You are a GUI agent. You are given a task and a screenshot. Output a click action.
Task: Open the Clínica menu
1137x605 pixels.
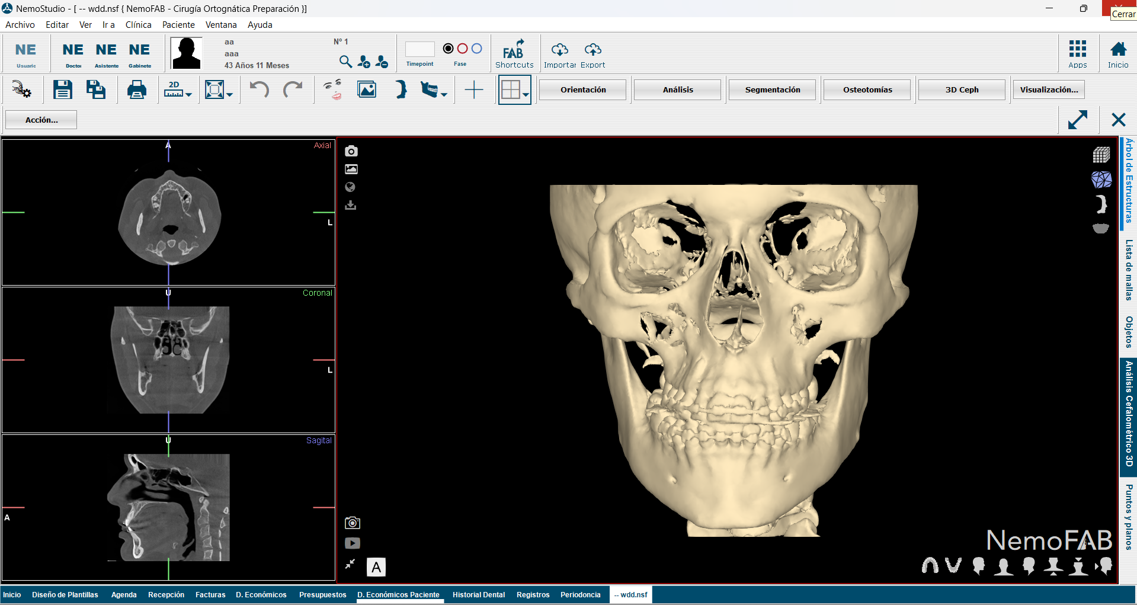(138, 25)
